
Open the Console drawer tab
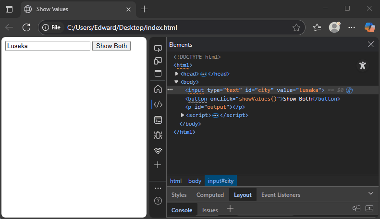coord(182,210)
